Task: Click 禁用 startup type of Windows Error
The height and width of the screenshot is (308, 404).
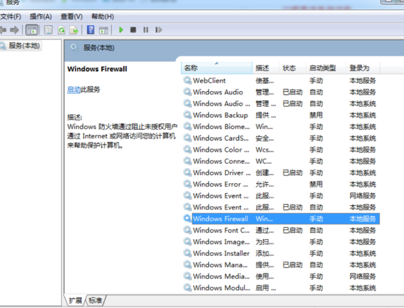Action: [x=316, y=184]
